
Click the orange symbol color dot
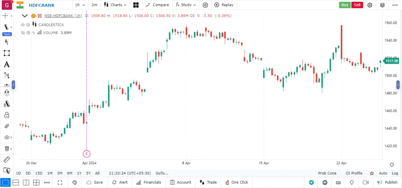[x=33, y=16]
